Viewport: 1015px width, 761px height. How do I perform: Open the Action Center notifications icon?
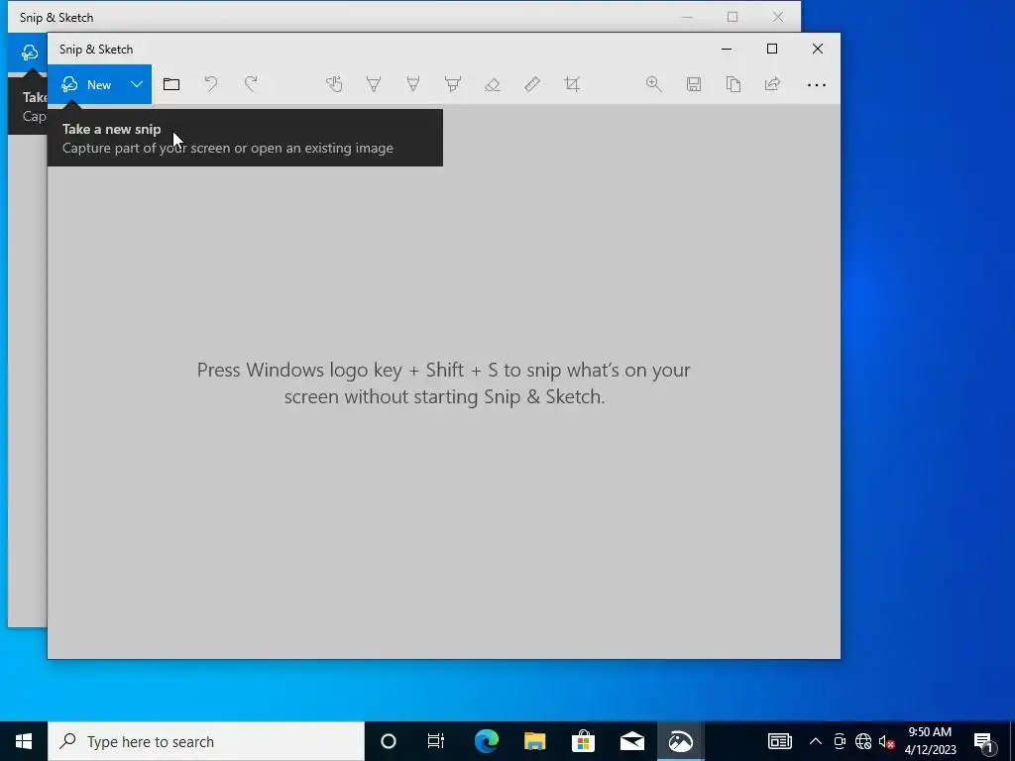pos(983,741)
